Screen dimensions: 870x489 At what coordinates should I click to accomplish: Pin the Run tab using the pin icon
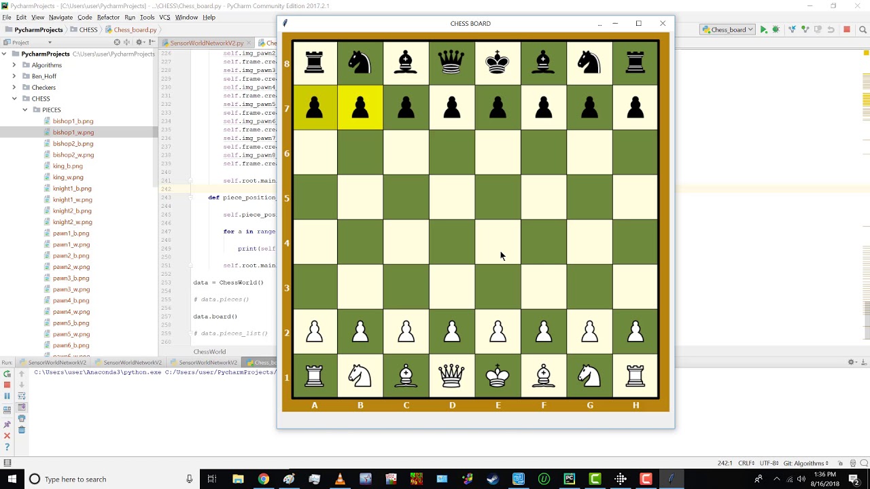coord(7,424)
